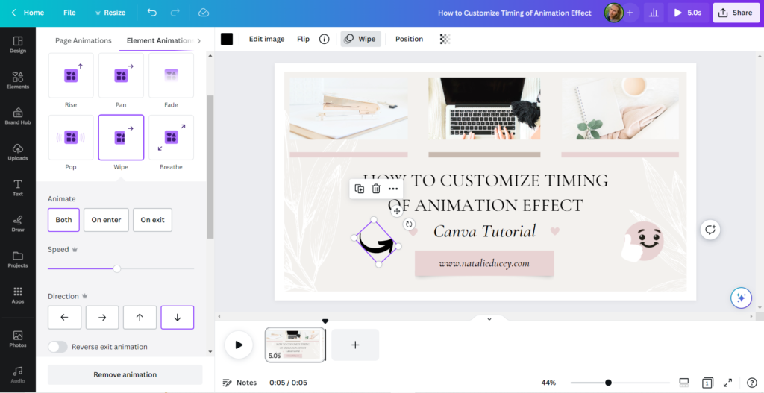Click the info icon in toolbar
Viewport: 764px width, 393px height.
(324, 39)
